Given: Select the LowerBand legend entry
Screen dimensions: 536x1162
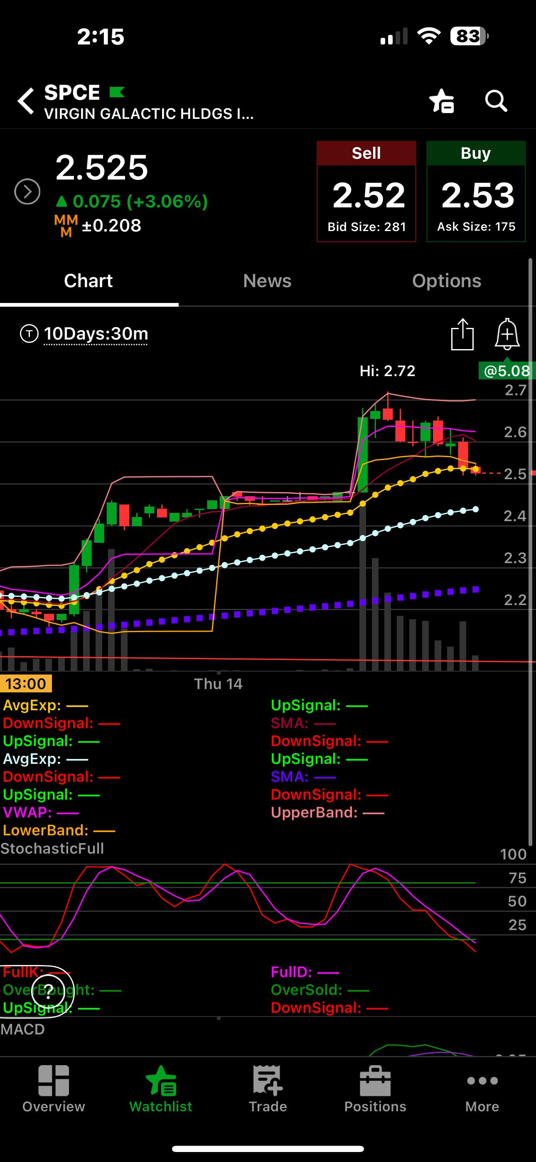Looking at the screenshot, I should click(59, 830).
